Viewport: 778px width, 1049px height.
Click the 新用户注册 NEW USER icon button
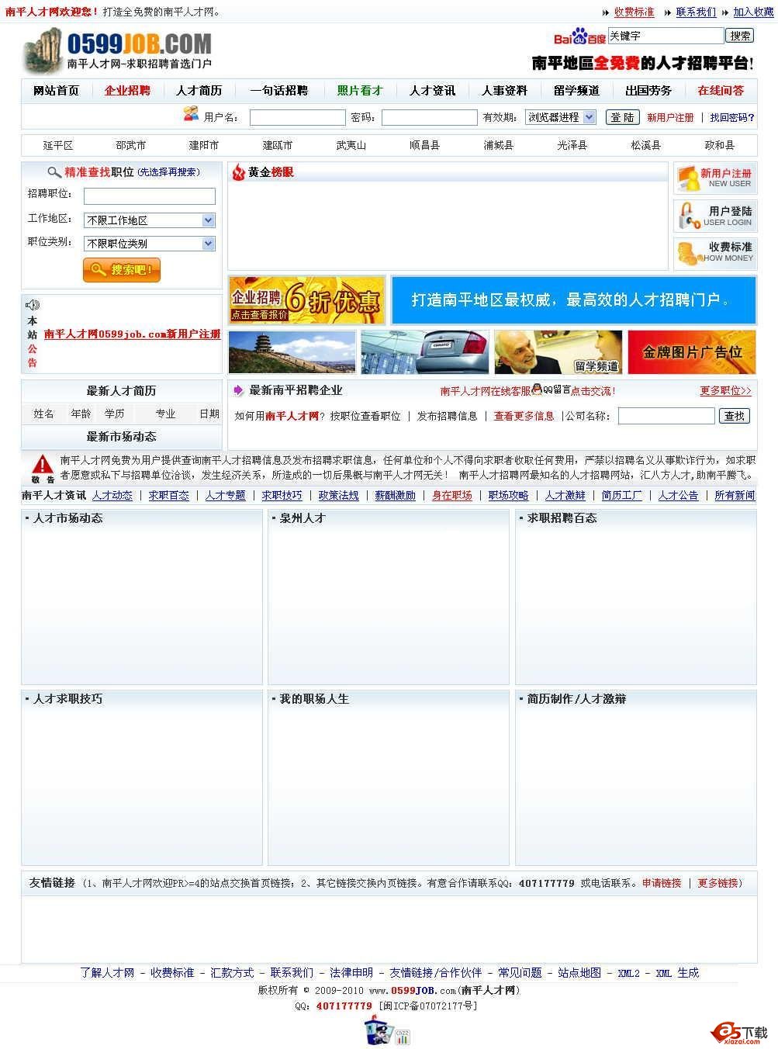714,178
